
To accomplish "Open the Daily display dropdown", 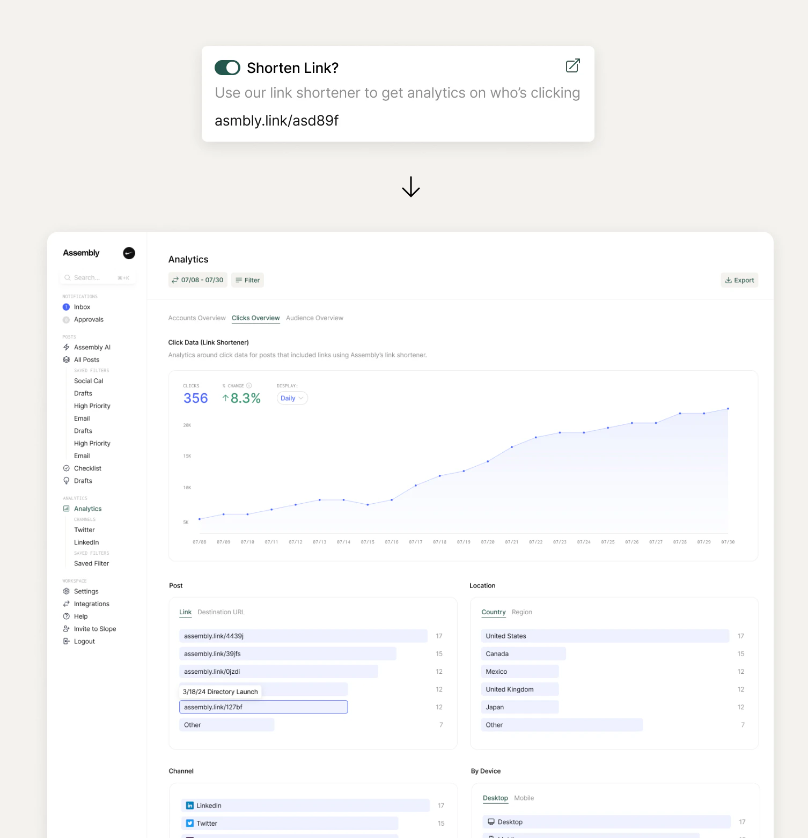I will 291,398.
